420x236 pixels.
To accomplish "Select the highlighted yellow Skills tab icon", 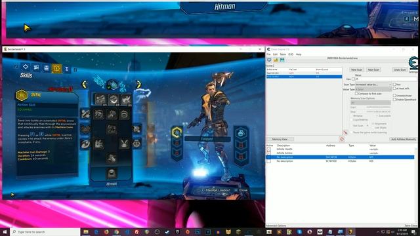I will coord(56,68).
